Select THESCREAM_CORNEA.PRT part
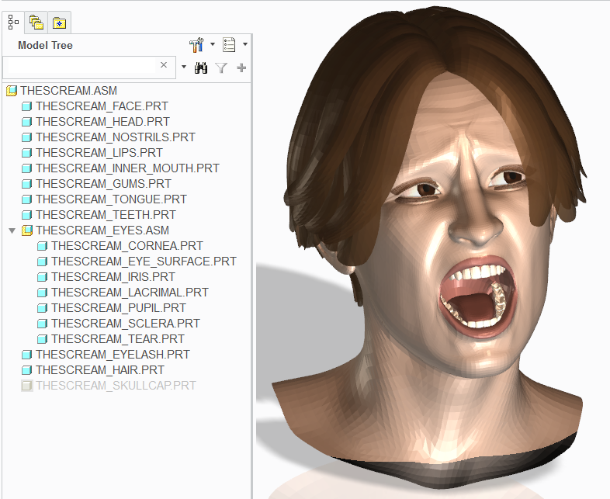Image resolution: width=610 pixels, height=499 pixels. (127, 246)
